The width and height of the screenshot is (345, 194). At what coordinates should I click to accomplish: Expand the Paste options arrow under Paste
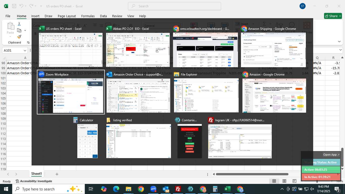click(10, 37)
